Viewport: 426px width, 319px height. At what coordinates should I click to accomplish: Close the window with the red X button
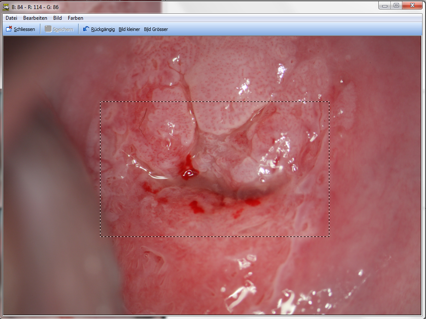(413, 5)
